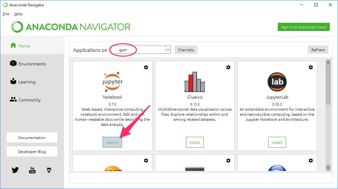Expand the gym environment dropdown

(168, 50)
